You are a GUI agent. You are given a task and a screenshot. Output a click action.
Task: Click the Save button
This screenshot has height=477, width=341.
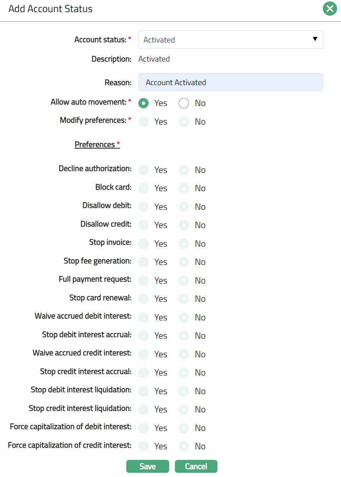click(x=148, y=466)
